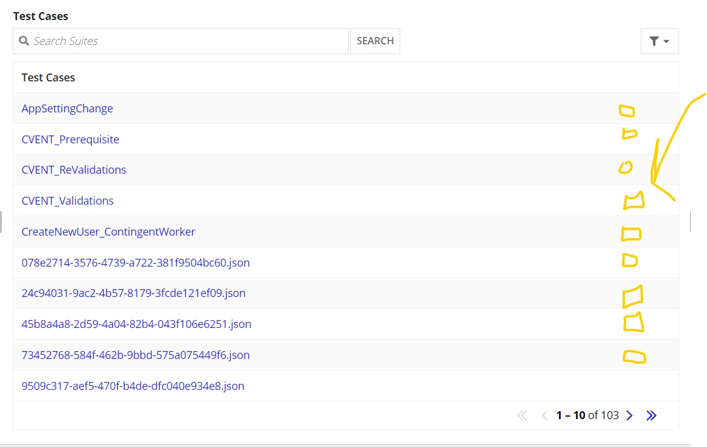Screen dimensions: 707x447
Task: Click the previous page arrow
Action: 545,415
